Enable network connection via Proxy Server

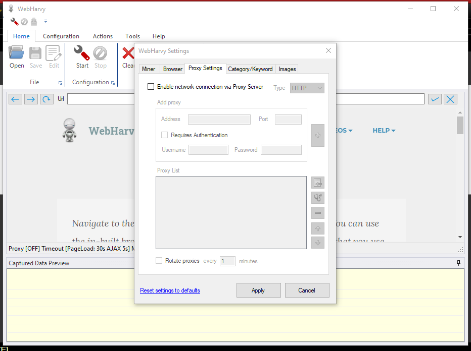[151, 87]
